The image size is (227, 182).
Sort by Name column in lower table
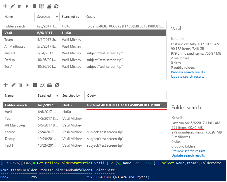[x=9, y=96]
